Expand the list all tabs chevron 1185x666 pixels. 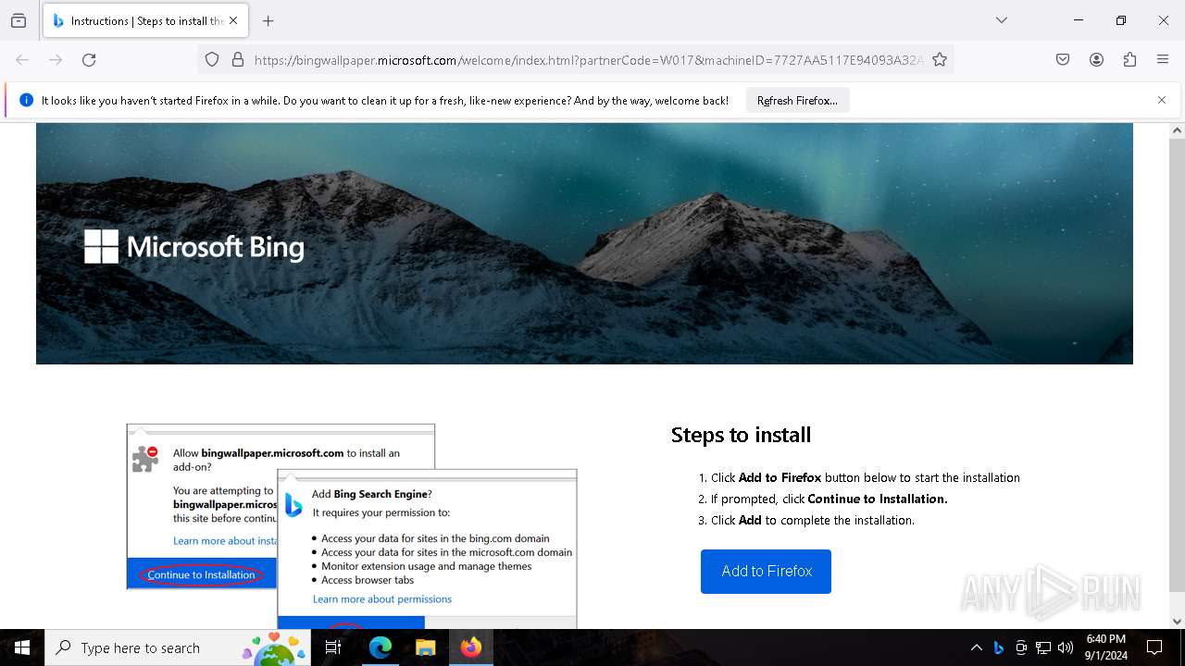(x=1002, y=20)
